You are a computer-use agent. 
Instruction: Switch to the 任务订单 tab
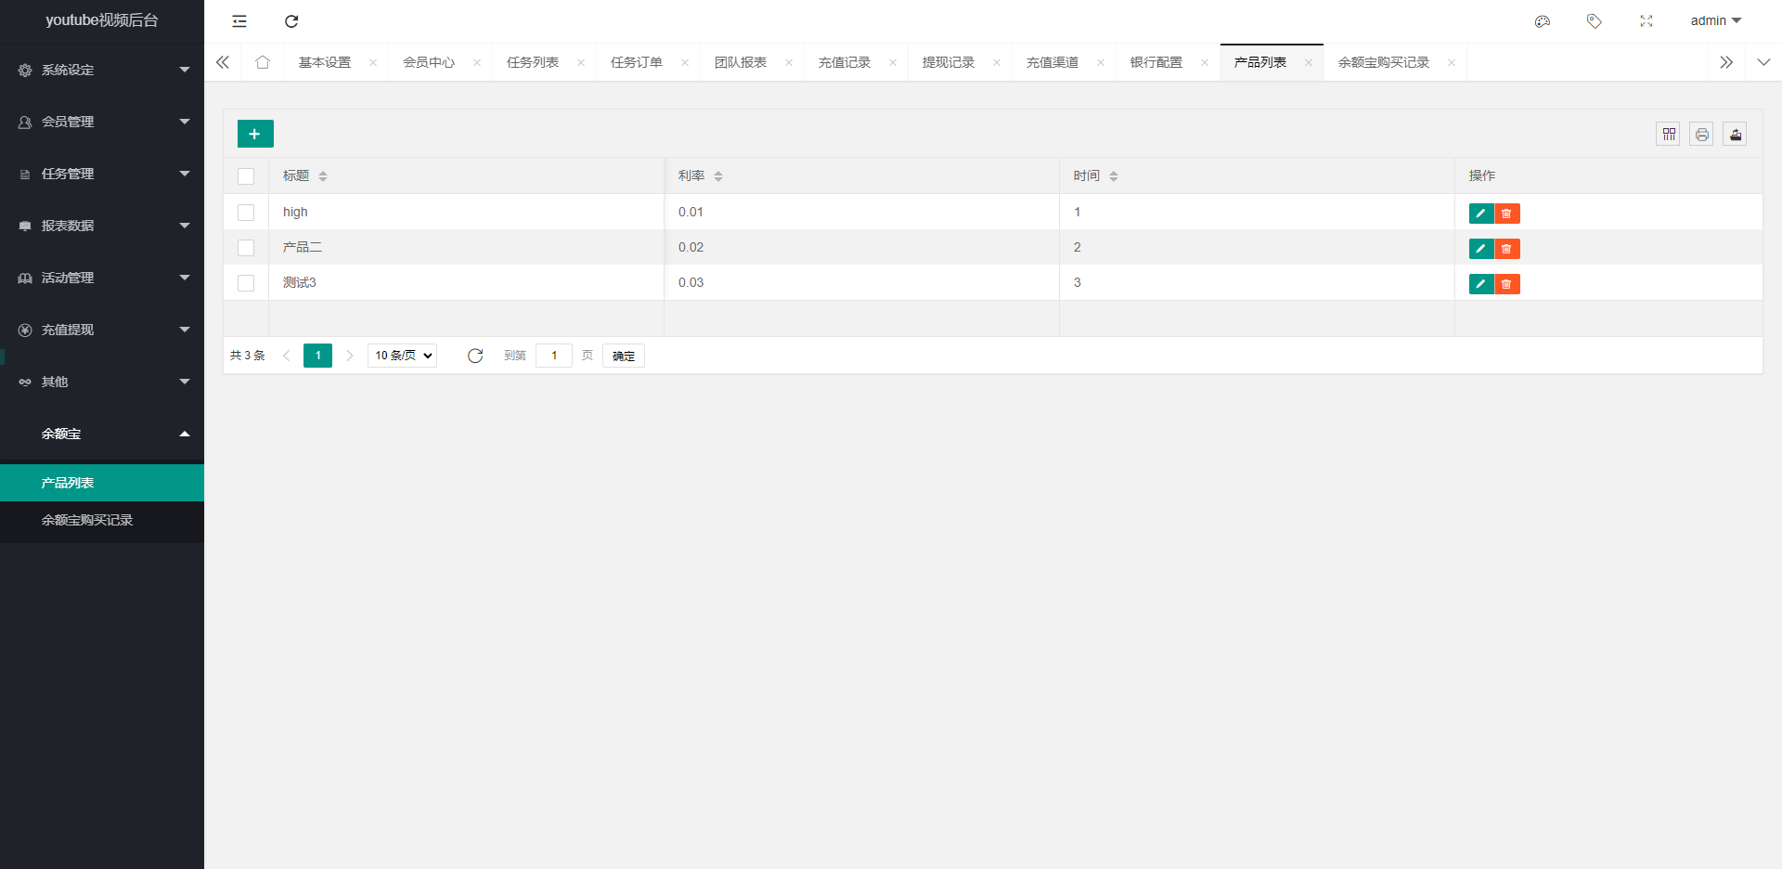pos(637,62)
